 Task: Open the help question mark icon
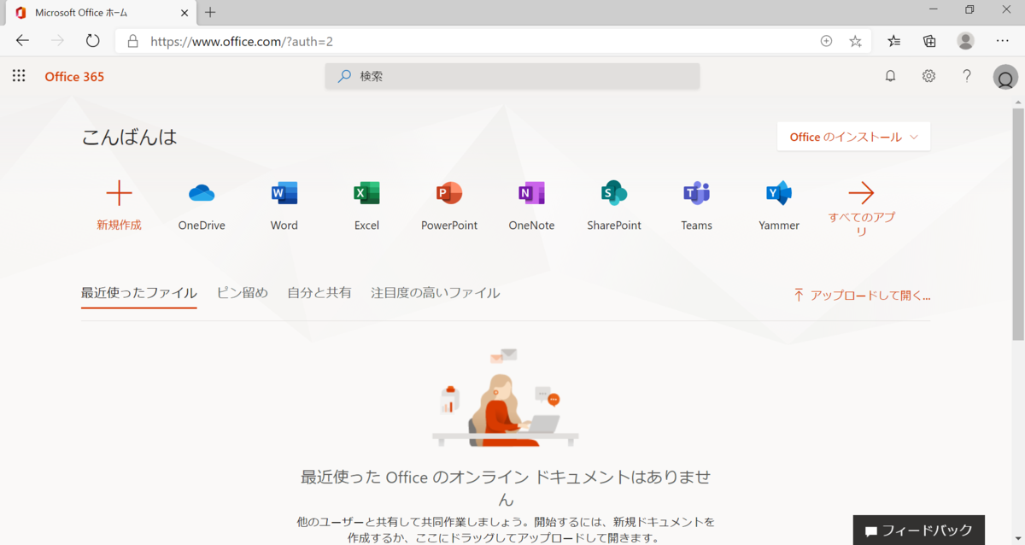click(x=967, y=76)
